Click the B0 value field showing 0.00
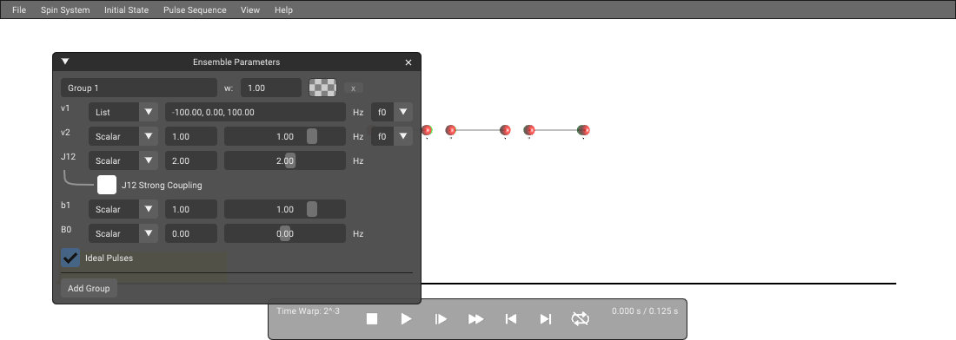This screenshot has width=956, height=340. (191, 233)
